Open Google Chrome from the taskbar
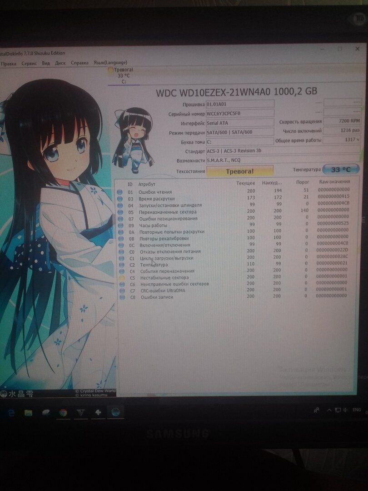 pos(63,413)
